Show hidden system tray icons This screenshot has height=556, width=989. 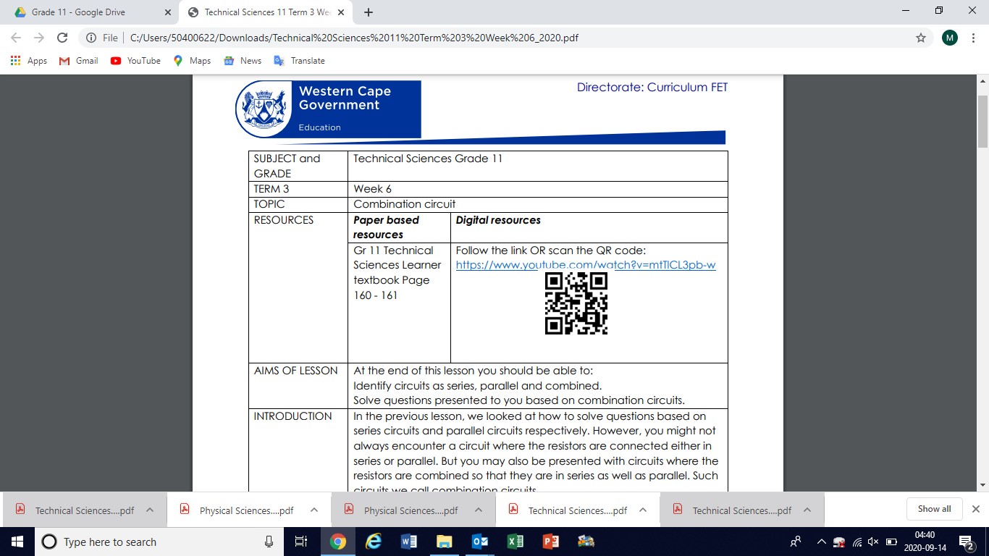tap(821, 542)
